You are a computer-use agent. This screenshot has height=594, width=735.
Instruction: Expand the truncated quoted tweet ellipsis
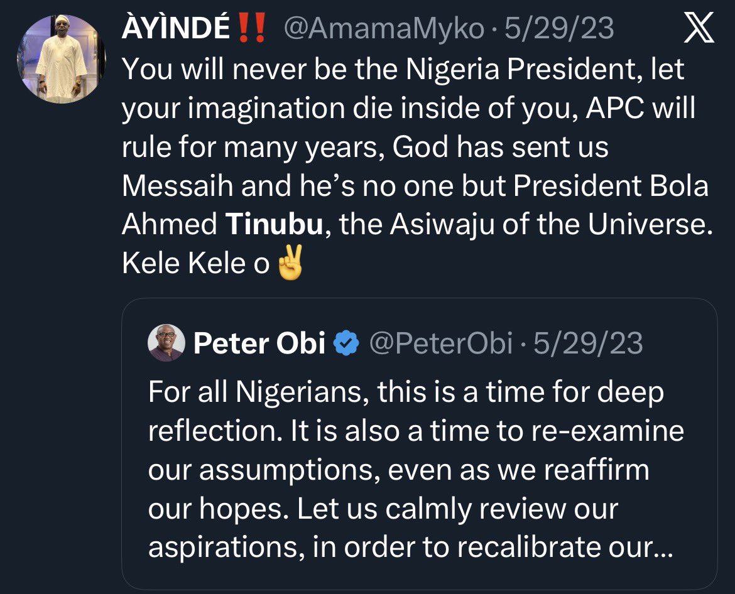pos(663,548)
